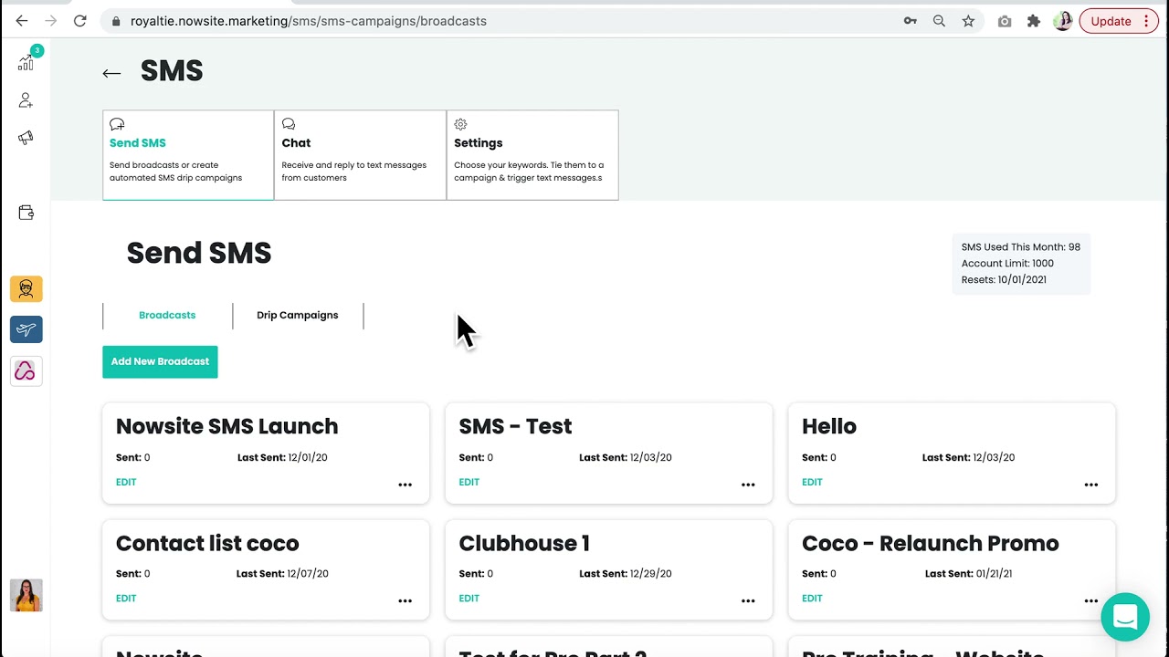
Task: Open the add contact sidebar icon
Action: [26, 100]
